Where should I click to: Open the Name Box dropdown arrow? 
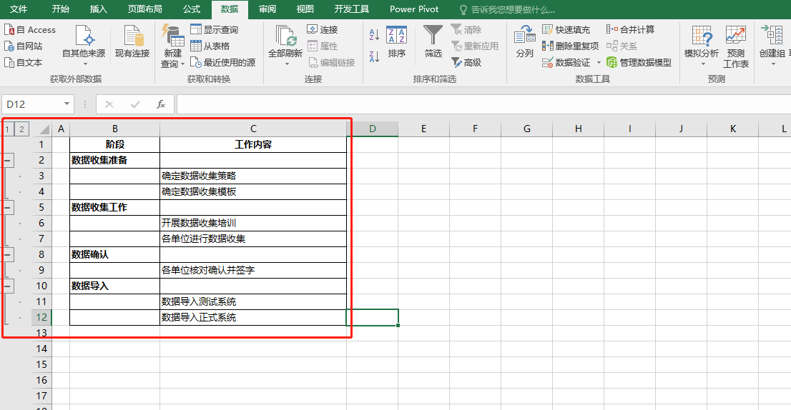point(67,104)
